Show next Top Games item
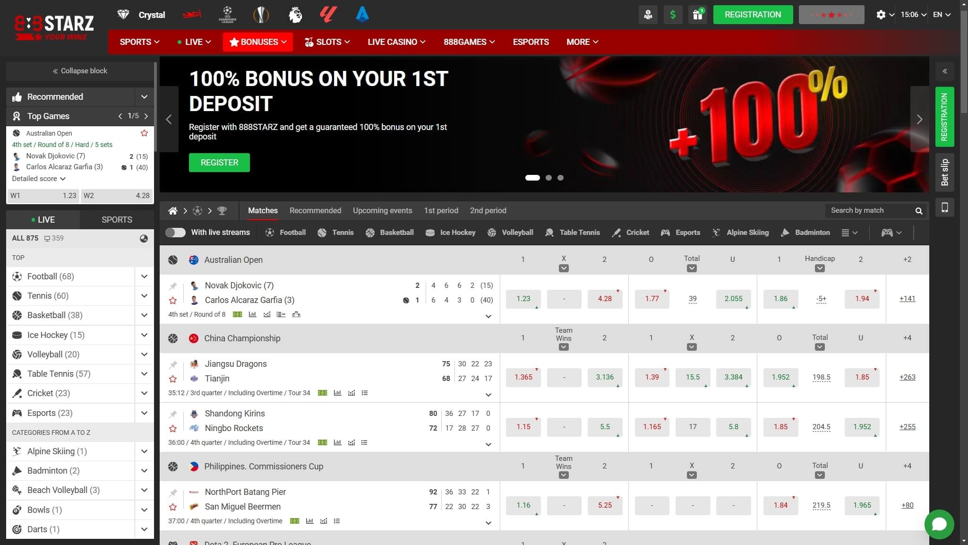968x545 pixels. 146,116
